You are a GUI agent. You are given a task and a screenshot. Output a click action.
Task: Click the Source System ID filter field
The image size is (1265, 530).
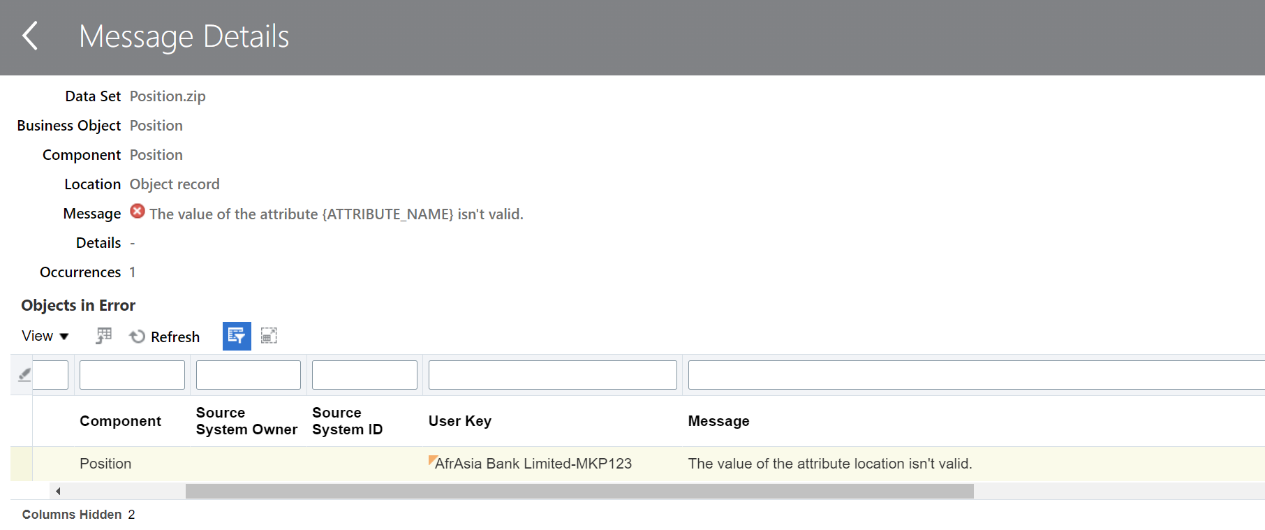coord(364,374)
